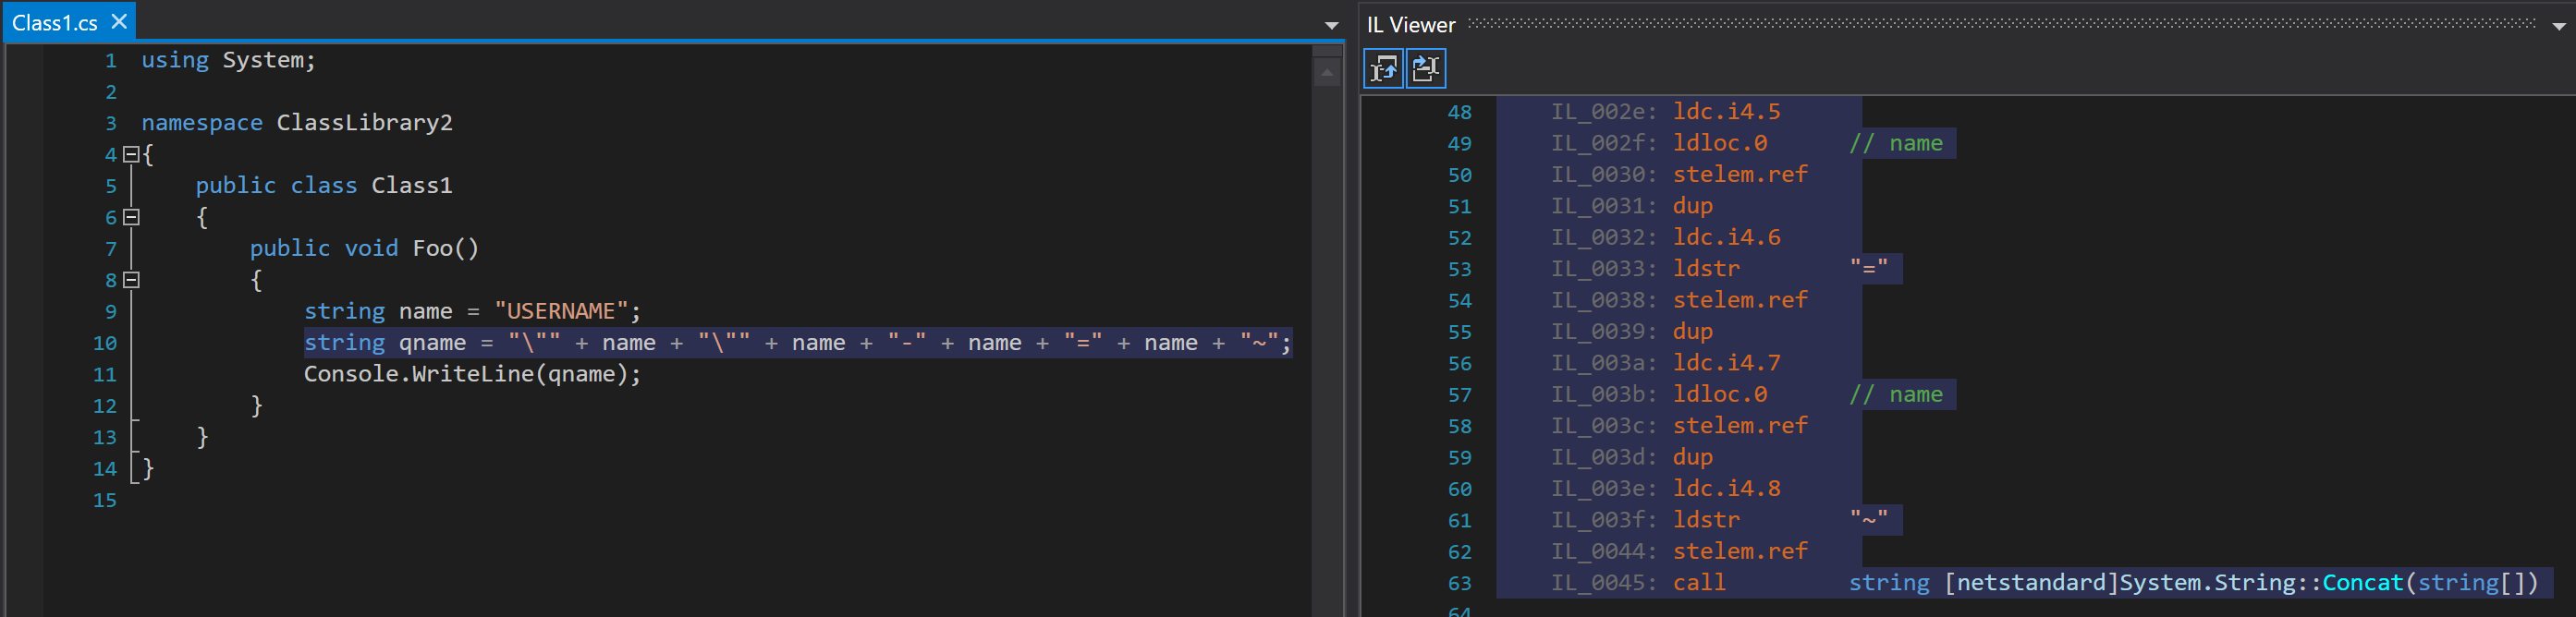Click 'ldstr' at IL_0033

coord(1706,268)
